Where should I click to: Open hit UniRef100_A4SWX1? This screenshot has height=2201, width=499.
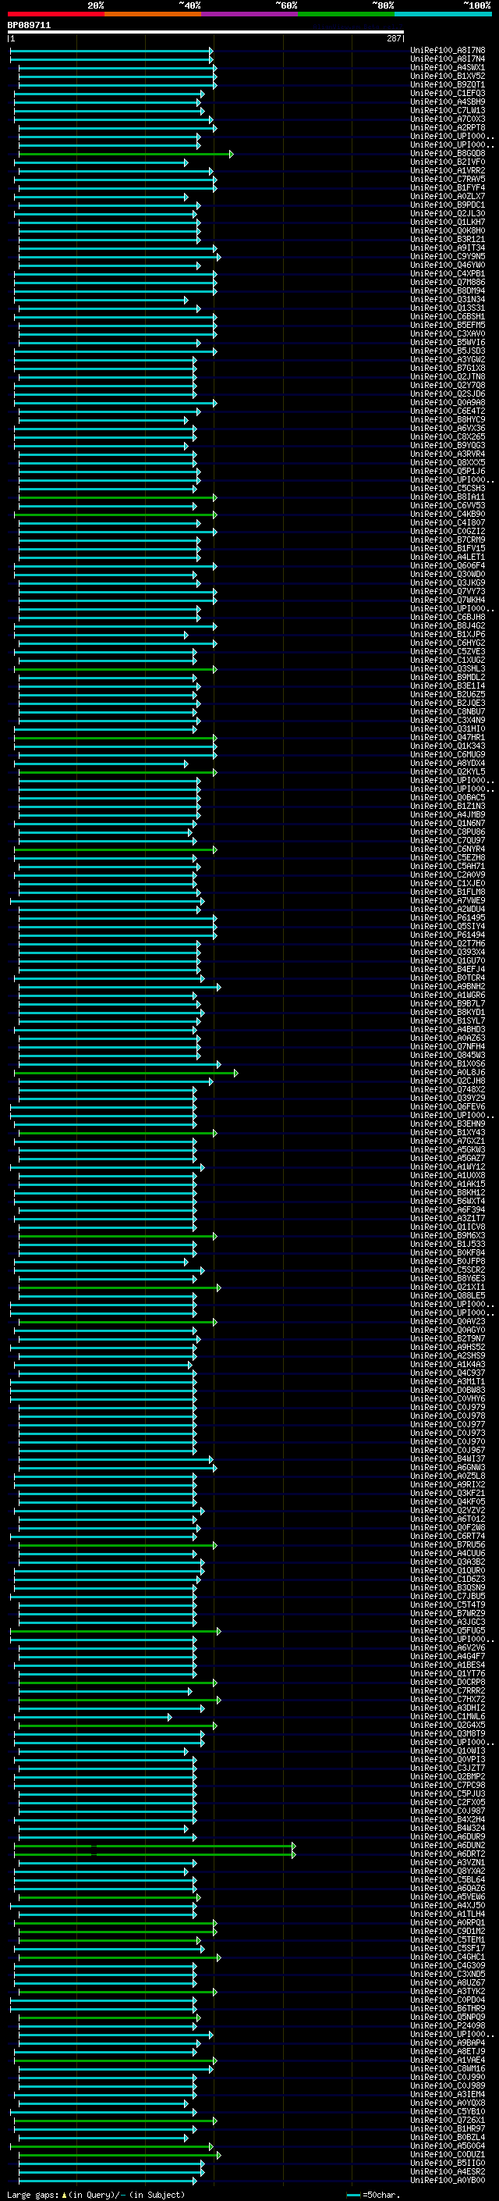coord(448,67)
